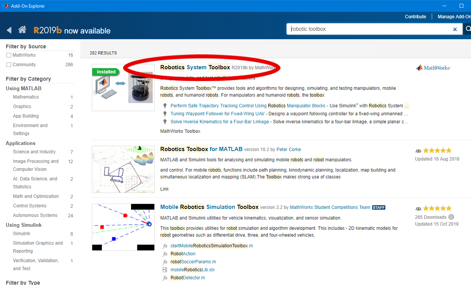Open the Robotics System Toolbox title link
This screenshot has height=285, width=471.
pyautogui.click(x=195, y=67)
